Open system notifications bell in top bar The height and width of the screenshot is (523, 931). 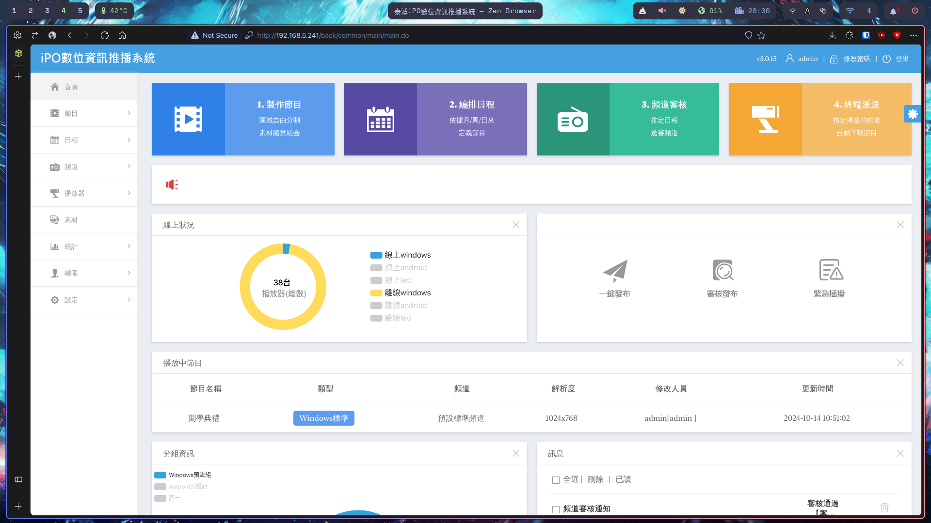pos(893,11)
